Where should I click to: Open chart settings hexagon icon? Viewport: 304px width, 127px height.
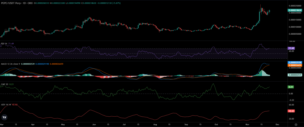coord(296,125)
